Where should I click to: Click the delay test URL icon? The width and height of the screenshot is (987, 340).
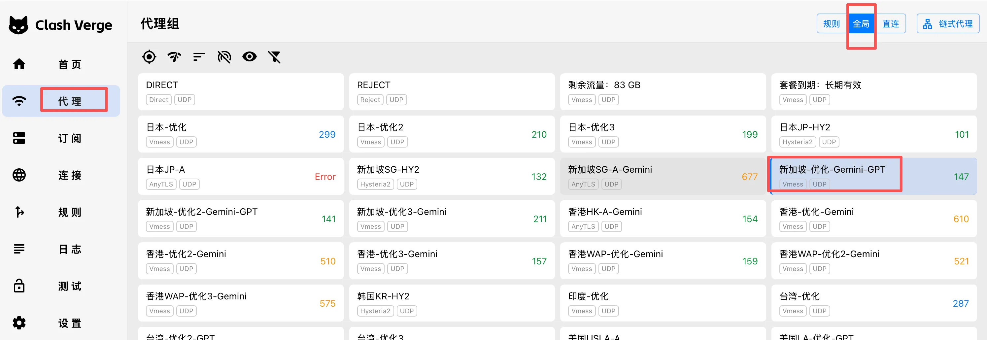(224, 57)
